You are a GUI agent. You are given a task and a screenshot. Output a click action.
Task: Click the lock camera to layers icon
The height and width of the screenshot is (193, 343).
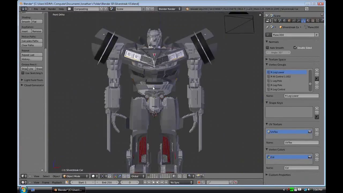coord(174,176)
